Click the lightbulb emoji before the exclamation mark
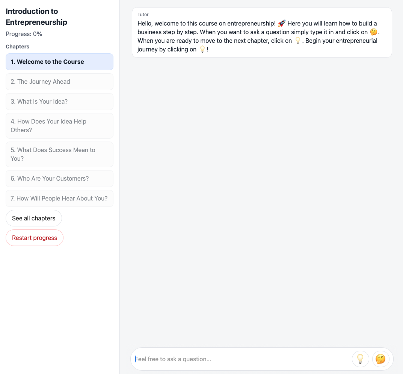The height and width of the screenshot is (374, 403). (202, 49)
